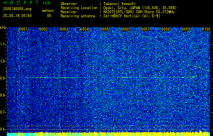Image resolution: width=213 pixels, height=136 pixels.
Task: Click the Receiving antenna label
Action: (78, 16)
